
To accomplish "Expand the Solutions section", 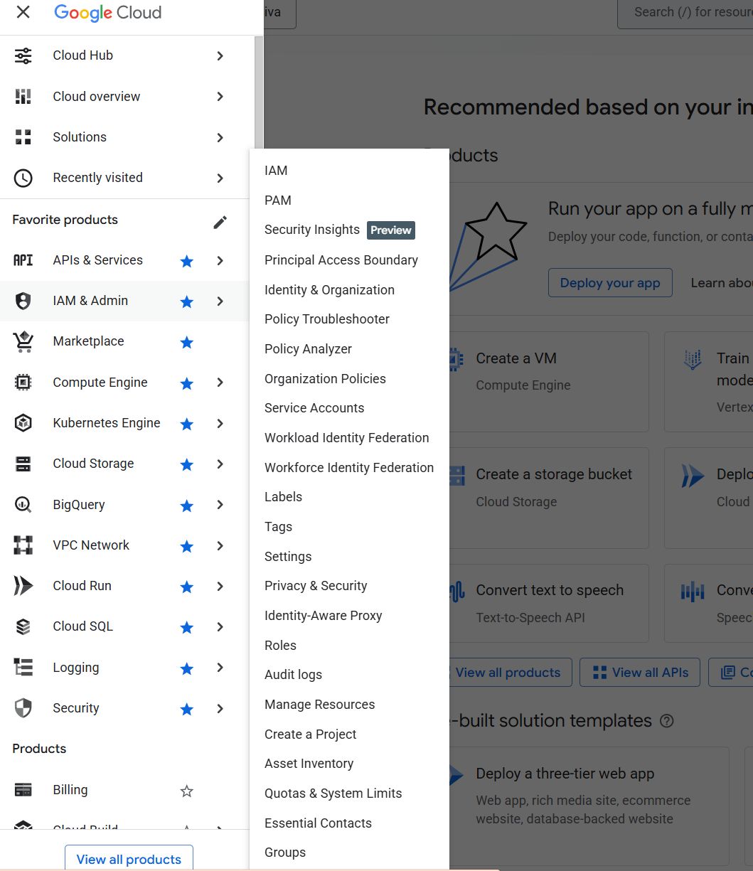I will [x=220, y=137].
